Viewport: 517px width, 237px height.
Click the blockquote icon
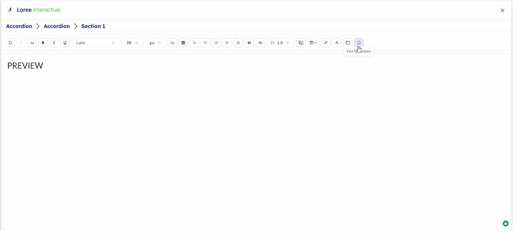249,43
